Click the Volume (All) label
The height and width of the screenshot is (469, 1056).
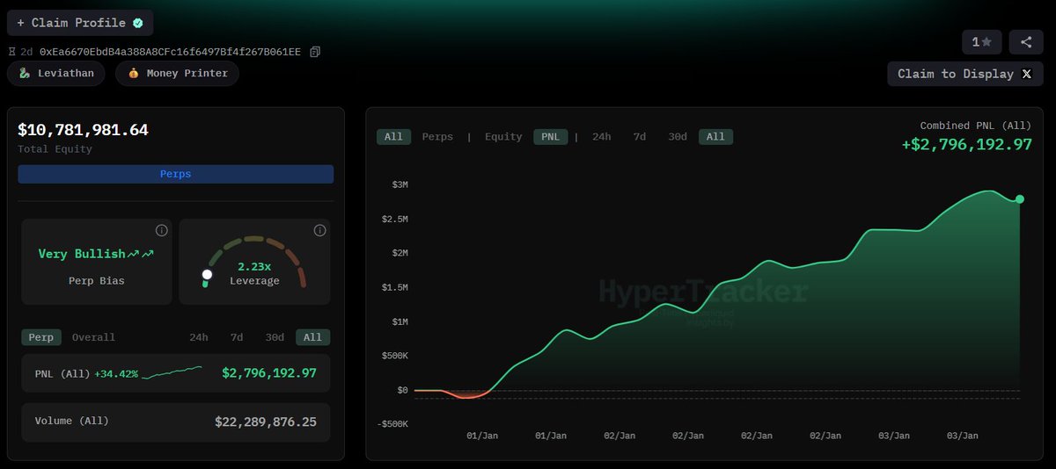(72, 421)
